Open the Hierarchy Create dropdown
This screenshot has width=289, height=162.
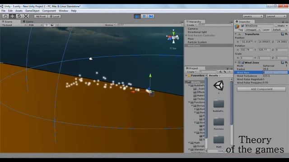pyautogui.click(x=191, y=25)
